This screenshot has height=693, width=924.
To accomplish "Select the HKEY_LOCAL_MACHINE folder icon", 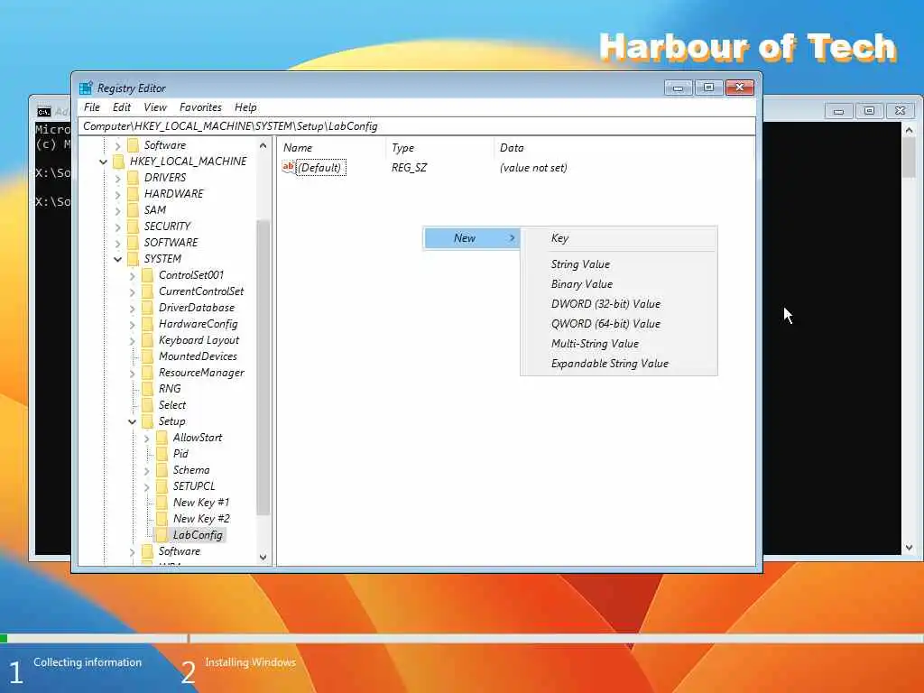I will click(119, 162).
